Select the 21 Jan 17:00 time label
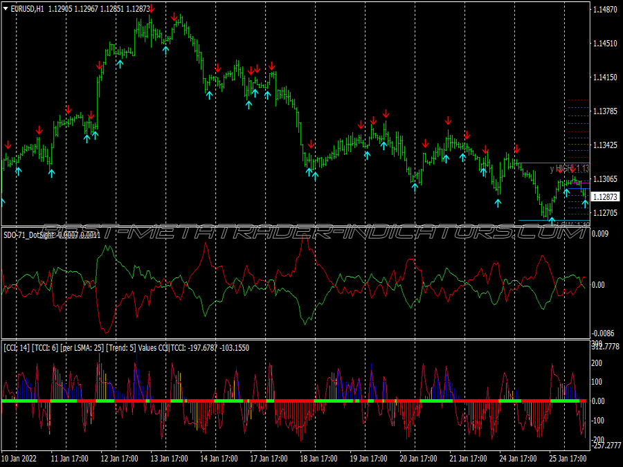Image resolution: width=623 pixels, height=467 pixels. click(x=469, y=458)
